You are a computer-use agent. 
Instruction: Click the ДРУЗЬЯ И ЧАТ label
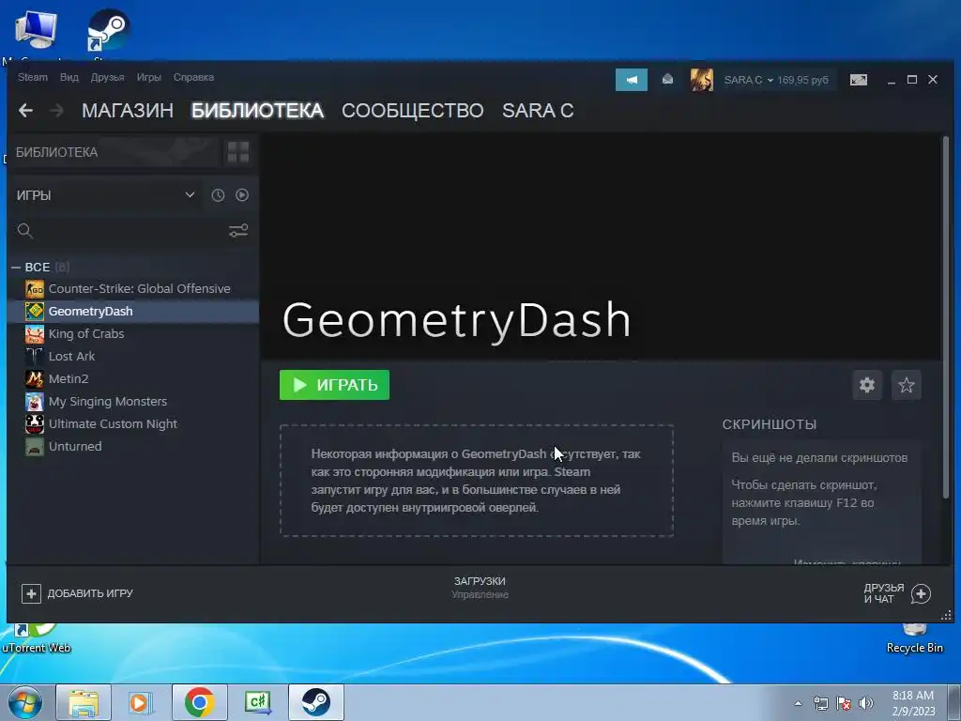pos(884,593)
